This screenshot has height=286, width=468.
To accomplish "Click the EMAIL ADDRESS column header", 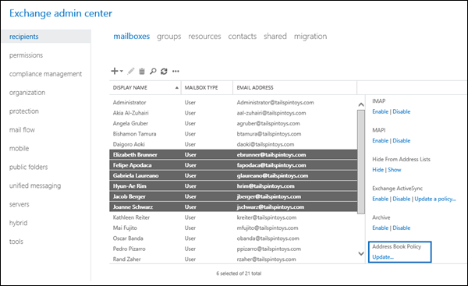I will pos(295,88).
